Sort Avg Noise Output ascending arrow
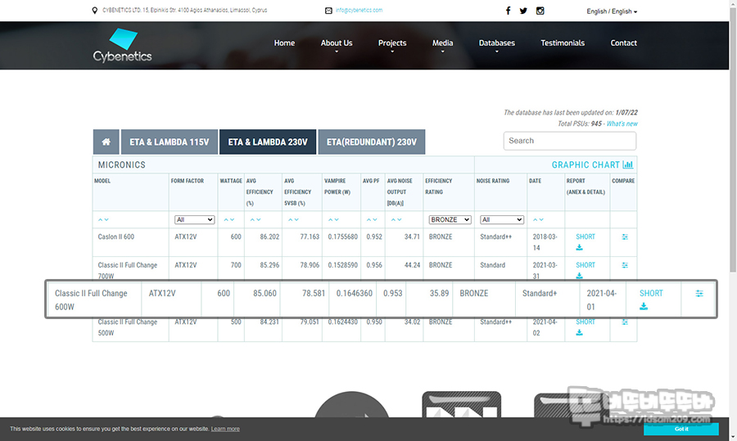This screenshot has height=441, width=737. 393,220
